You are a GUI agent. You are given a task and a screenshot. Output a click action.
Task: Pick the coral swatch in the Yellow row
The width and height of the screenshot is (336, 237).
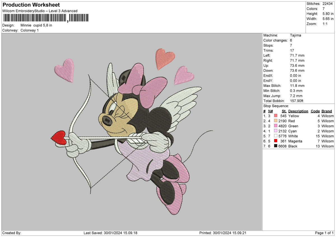[x=276, y=116]
